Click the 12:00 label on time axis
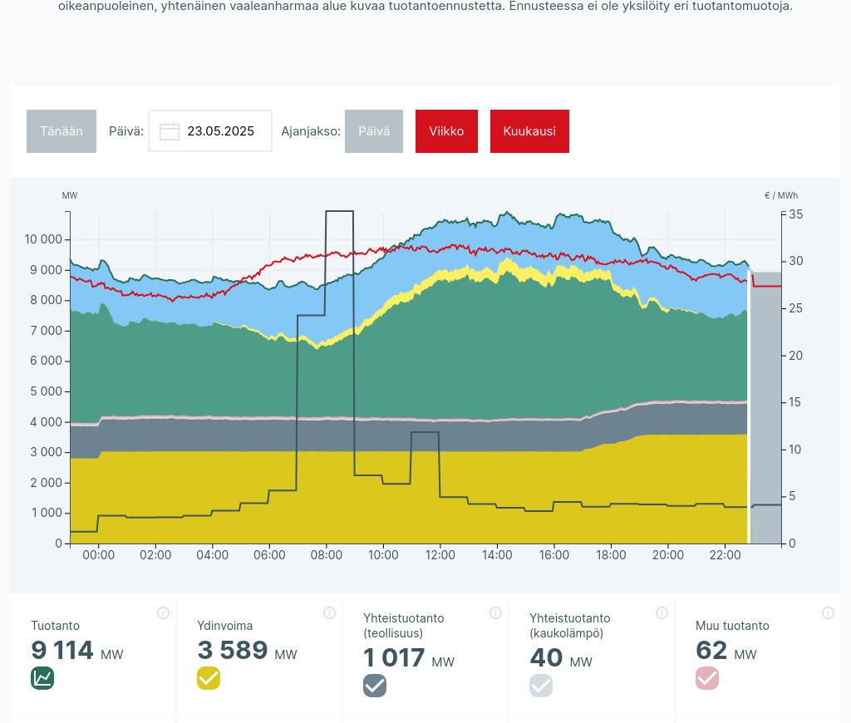Image resolution: width=851 pixels, height=723 pixels. [x=440, y=555]
